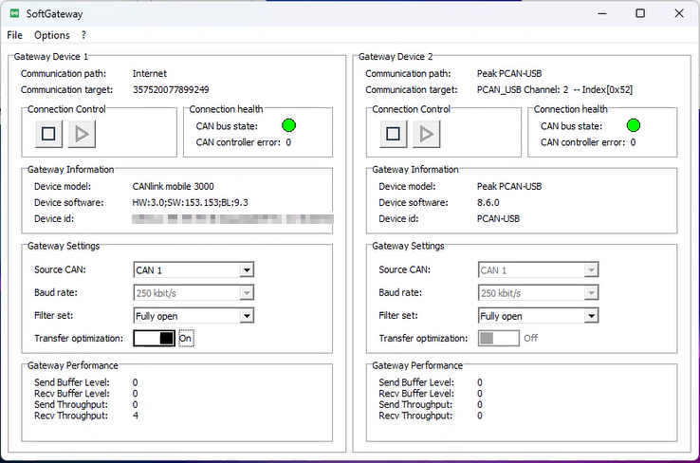
Task: Click the SoftGateway title bar app icon
Action: tap(14, 13)
